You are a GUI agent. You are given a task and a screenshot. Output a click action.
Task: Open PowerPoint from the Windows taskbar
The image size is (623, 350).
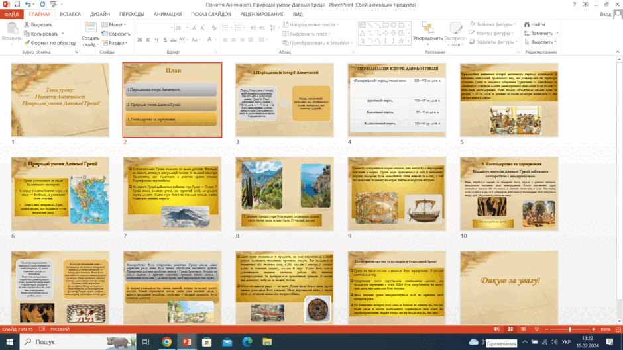coord(187,341)
